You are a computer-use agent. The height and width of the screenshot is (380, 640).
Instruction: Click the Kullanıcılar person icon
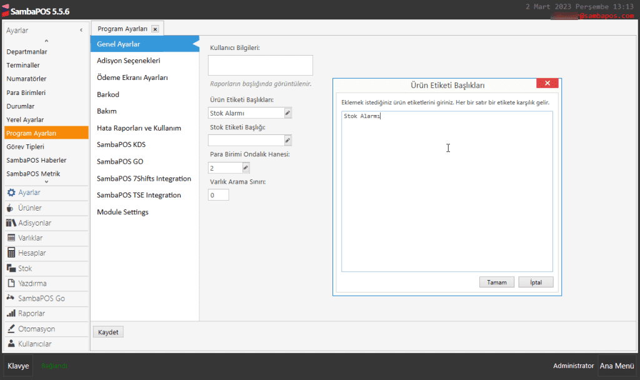[x=11, y=344]
